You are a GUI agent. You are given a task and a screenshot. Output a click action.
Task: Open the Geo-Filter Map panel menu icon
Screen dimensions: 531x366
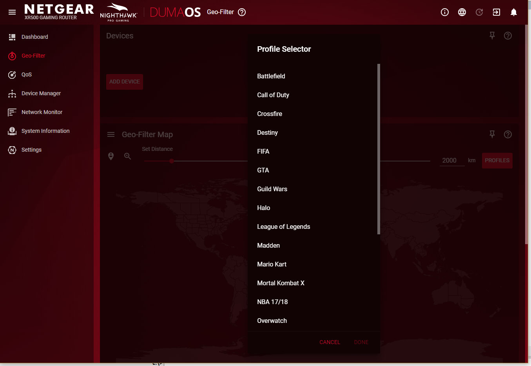coord(111,134)
